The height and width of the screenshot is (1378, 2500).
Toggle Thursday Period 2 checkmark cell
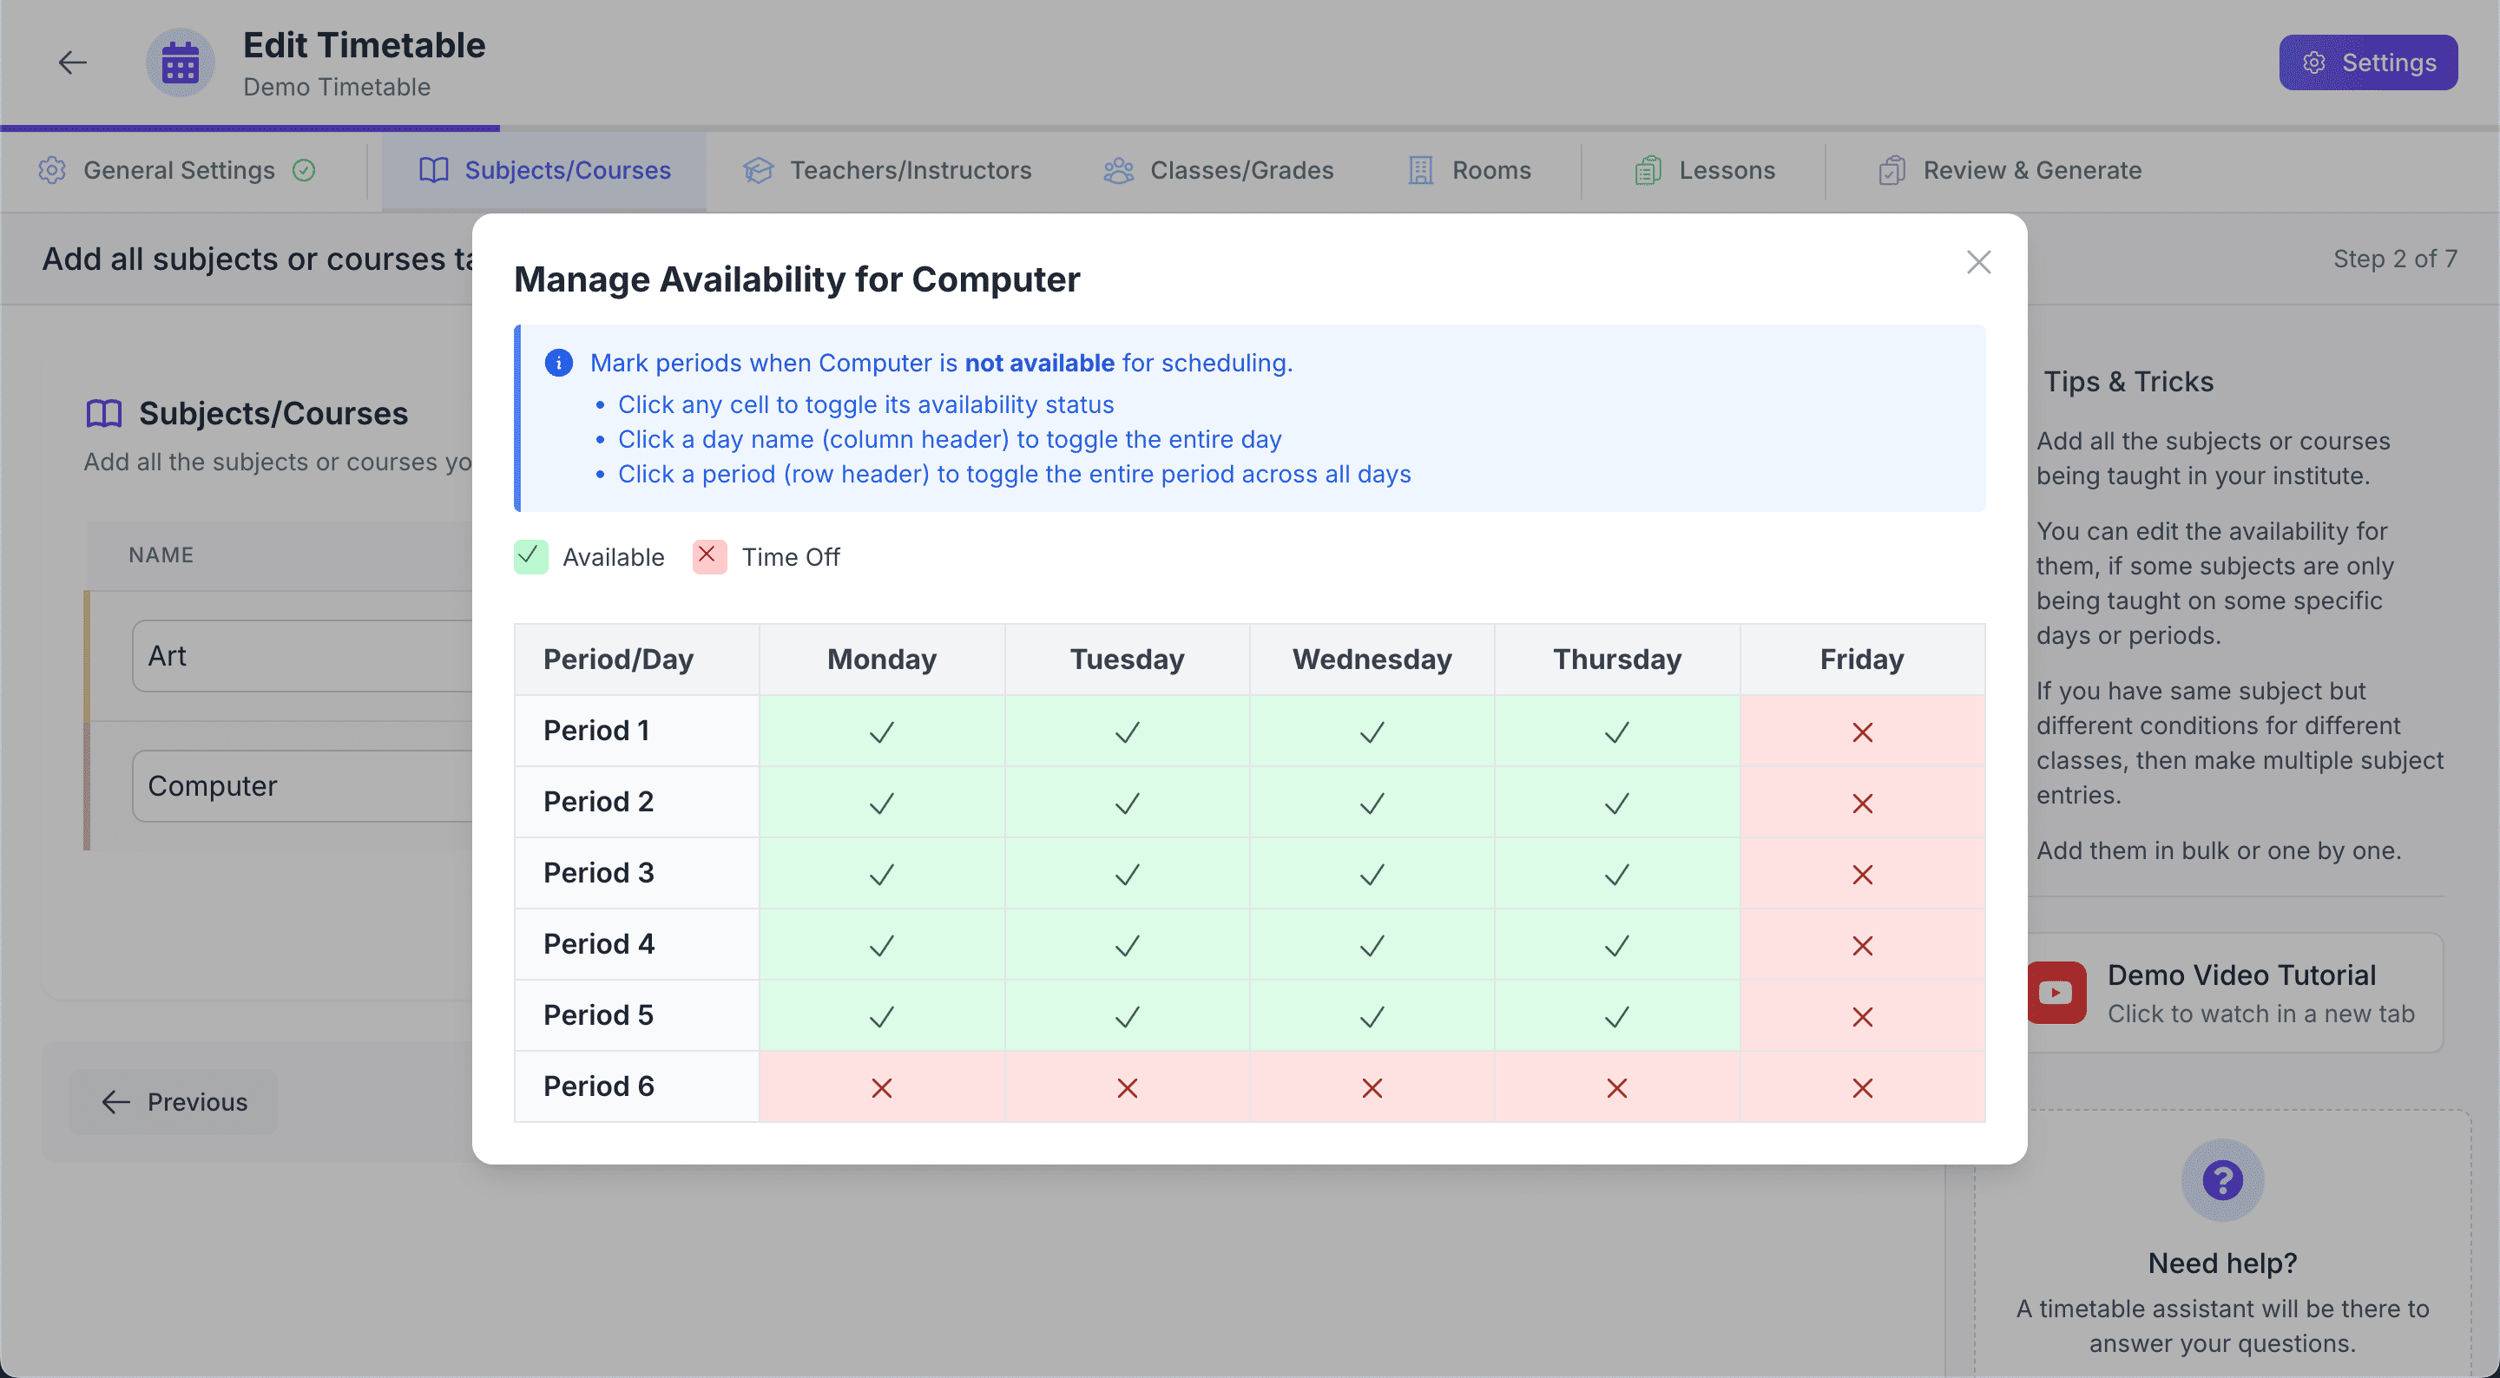(x=1617, y=802)
